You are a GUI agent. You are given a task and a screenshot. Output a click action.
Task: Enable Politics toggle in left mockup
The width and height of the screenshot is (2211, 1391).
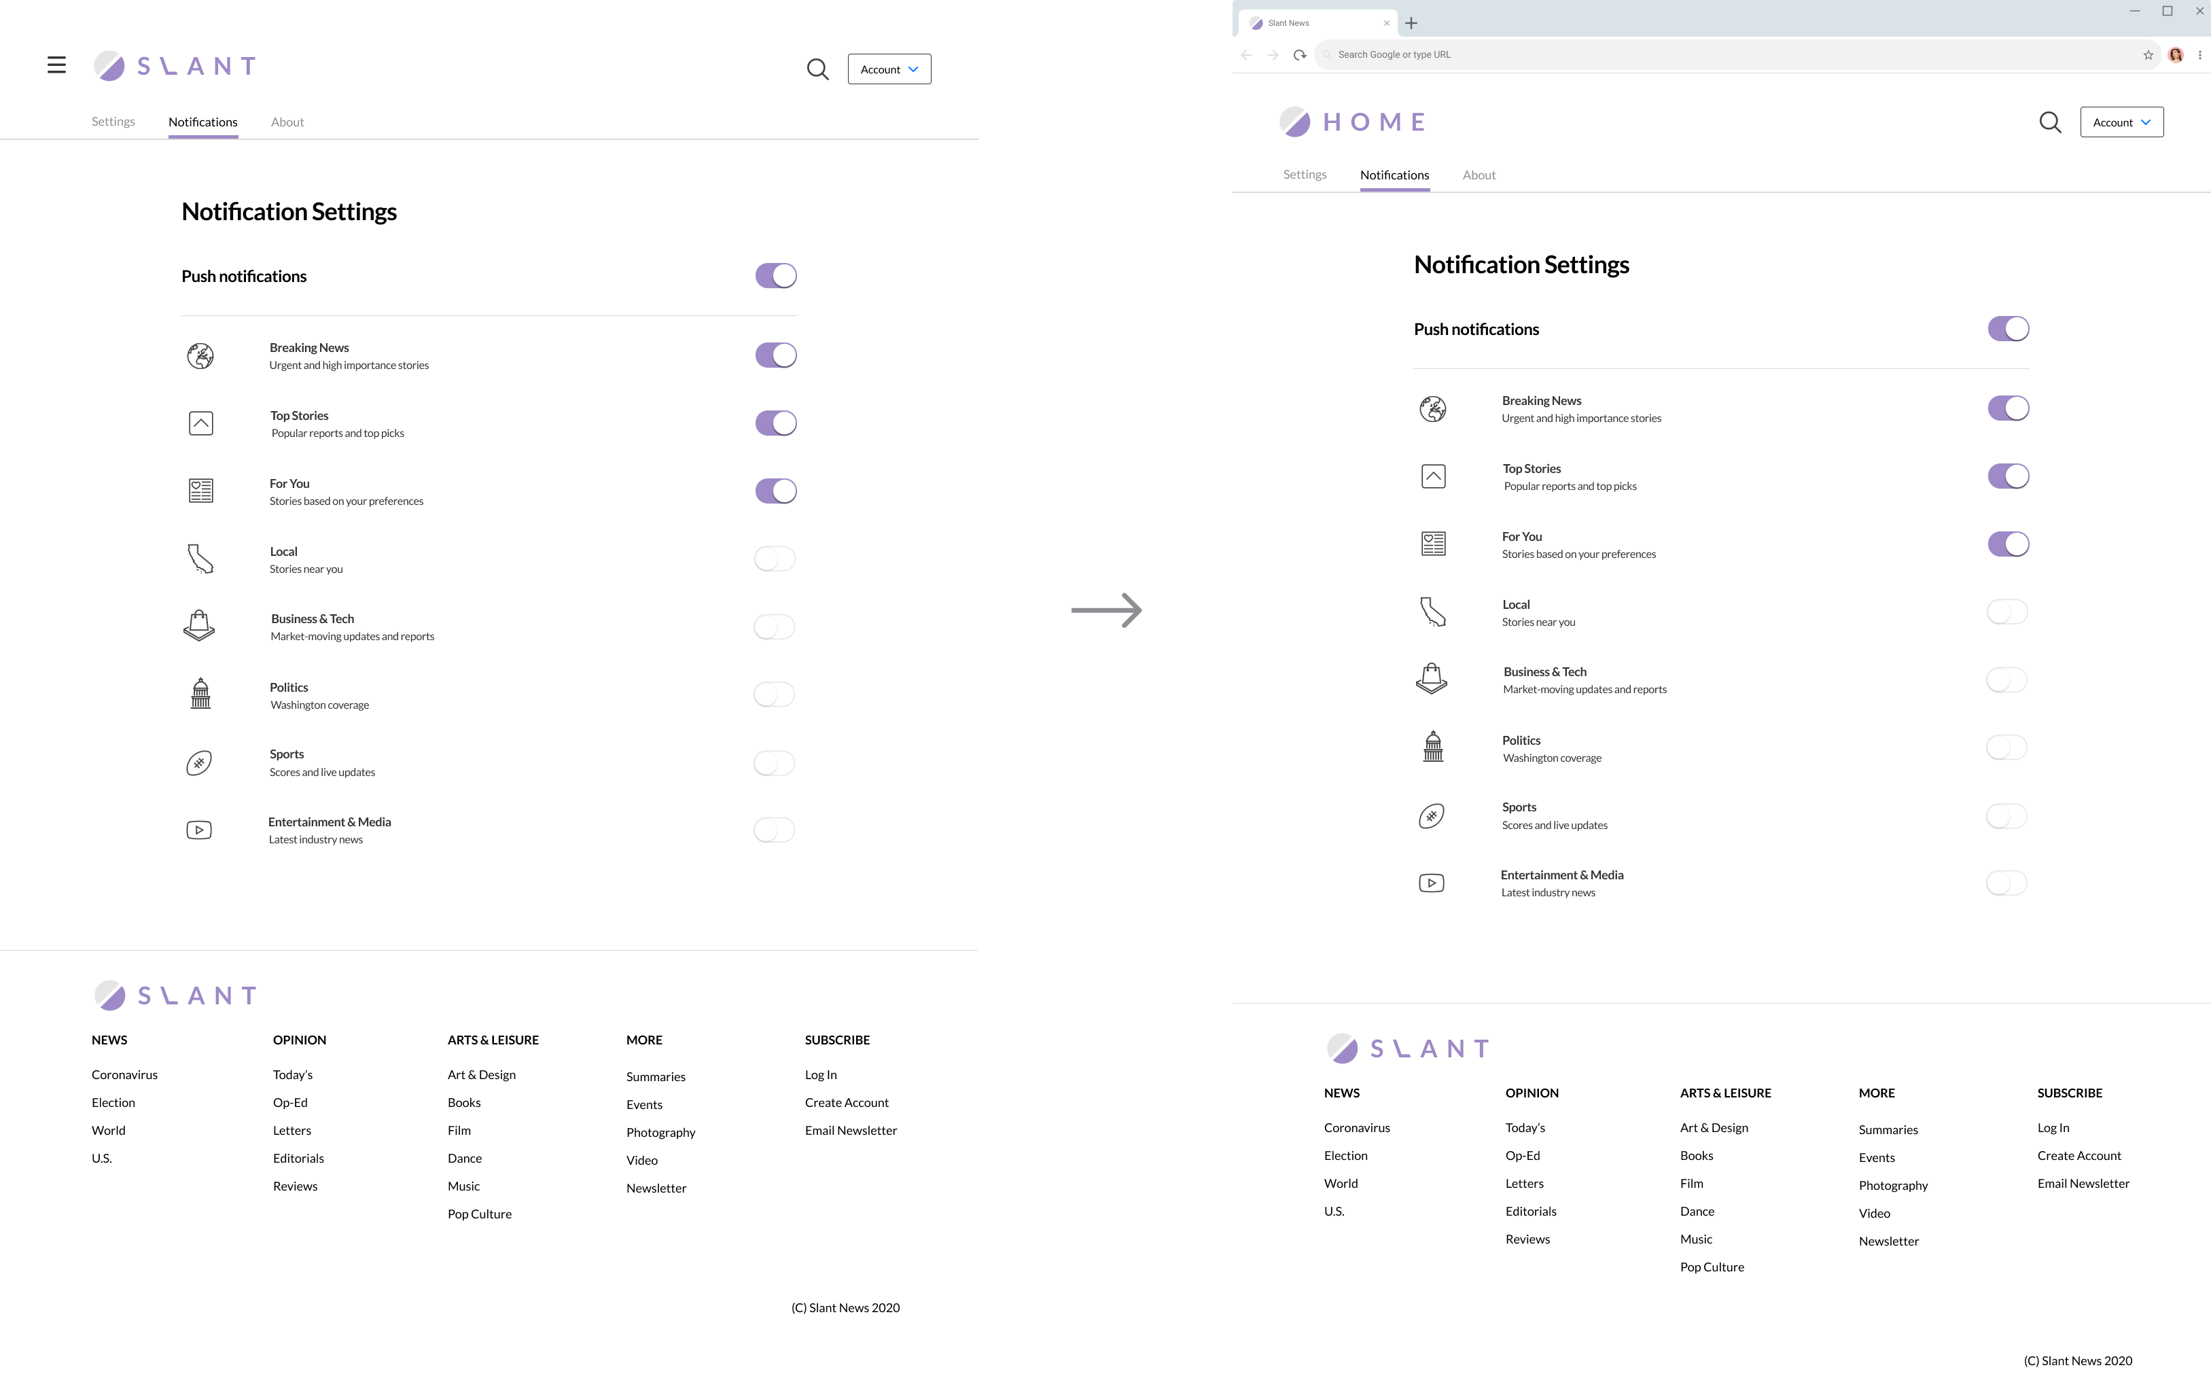coord(774,695)
